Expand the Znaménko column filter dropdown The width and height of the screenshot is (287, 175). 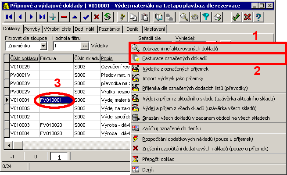coord(43,46)
